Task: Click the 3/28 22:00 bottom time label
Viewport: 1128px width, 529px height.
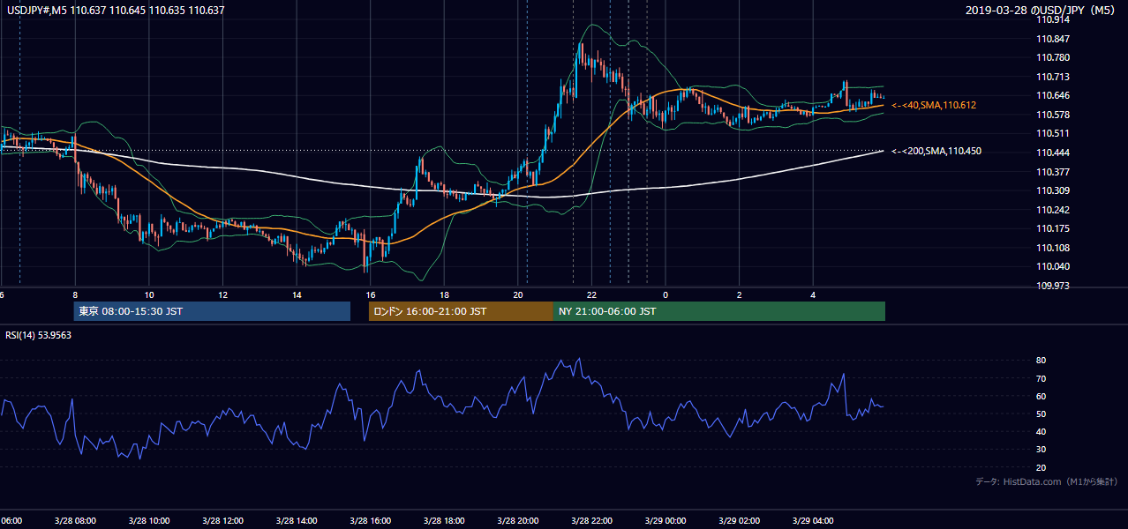Action: pyautogui.click(x=592, y=521)
